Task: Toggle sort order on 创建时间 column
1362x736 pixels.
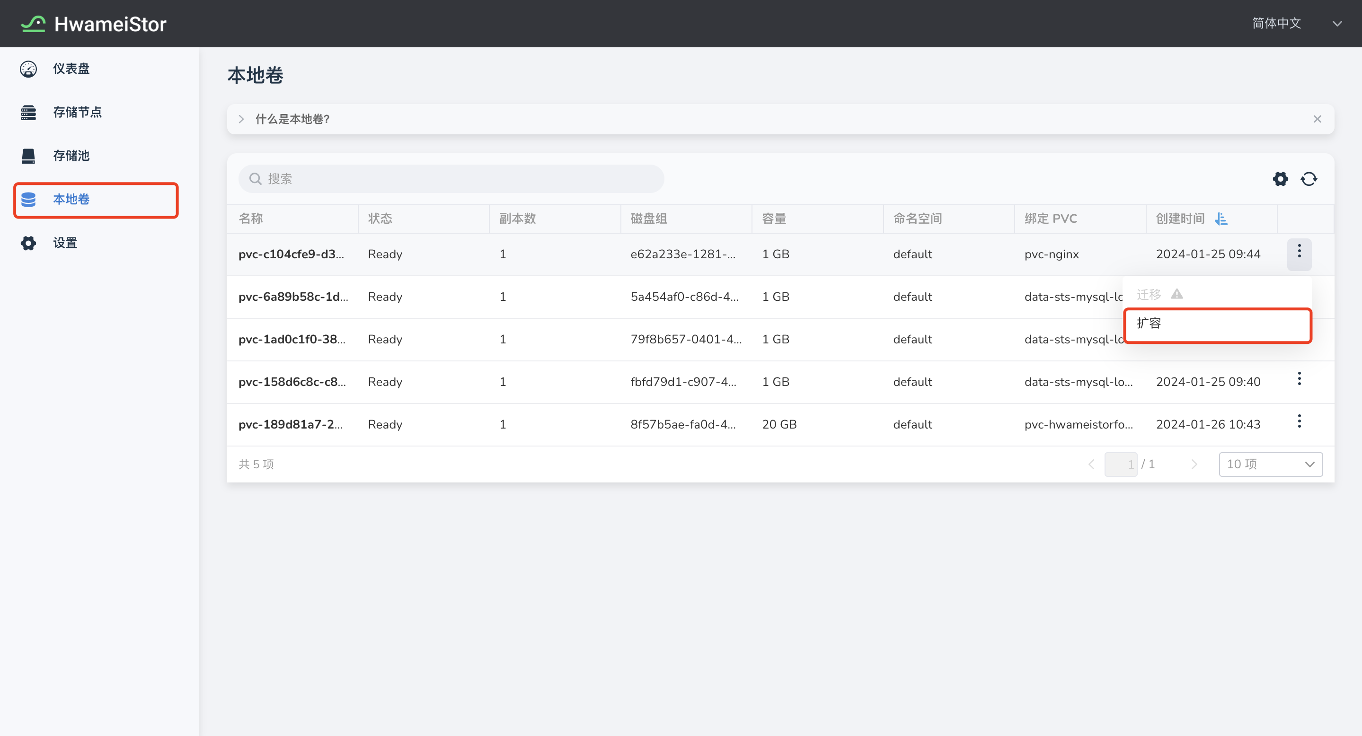Action: pos(1221,219)
